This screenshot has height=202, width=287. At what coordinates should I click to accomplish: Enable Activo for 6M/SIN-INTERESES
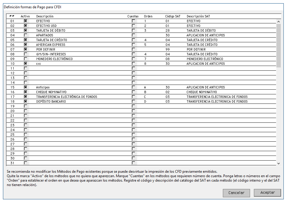click(25, 54)
